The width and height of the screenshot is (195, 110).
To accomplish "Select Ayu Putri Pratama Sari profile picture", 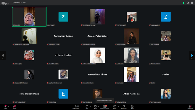I will [63, 75].
